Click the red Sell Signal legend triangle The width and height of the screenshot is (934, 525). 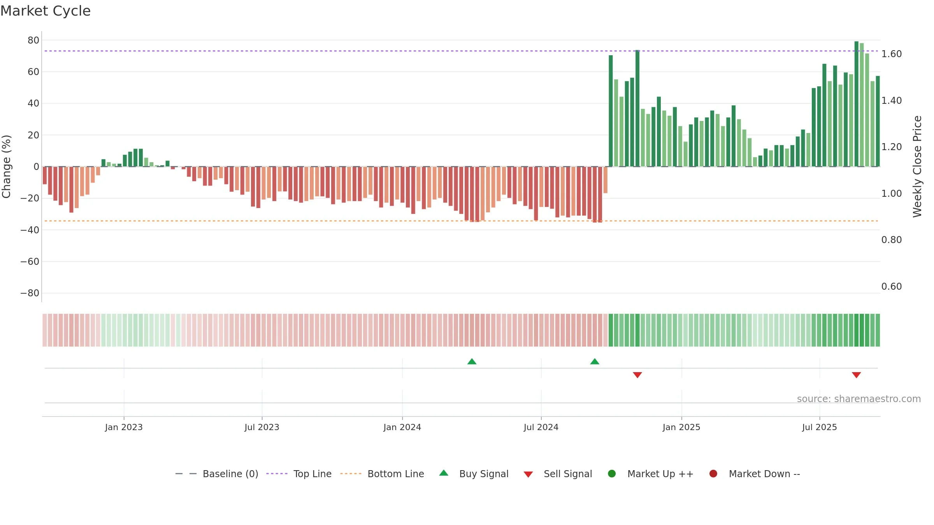click(x=528, y=474)
